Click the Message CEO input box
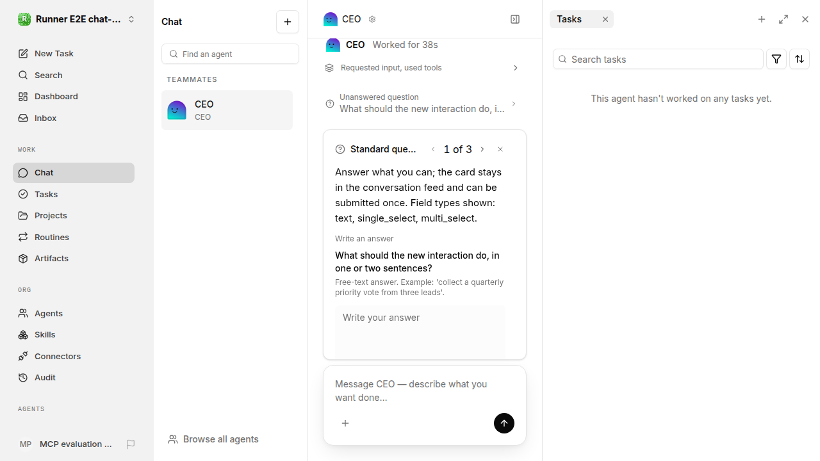 (x=425, y=391)
